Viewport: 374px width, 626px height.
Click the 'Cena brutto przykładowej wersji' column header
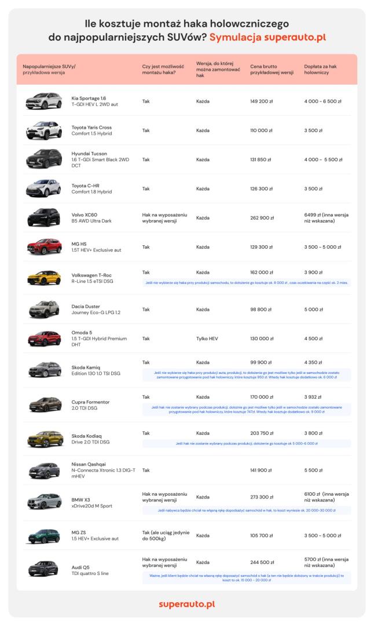(x=272, y=70)
